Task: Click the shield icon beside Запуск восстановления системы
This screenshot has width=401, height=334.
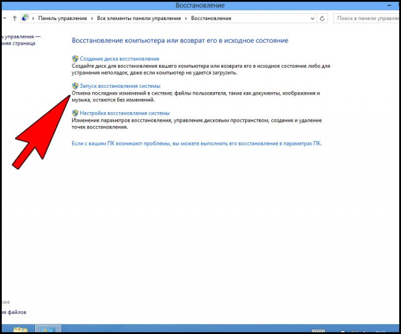Action: tap(75, 86)
